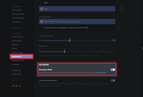143x97 pixels.
Task: Select the Light theme checkbox
Action: [x=42, y=3]
